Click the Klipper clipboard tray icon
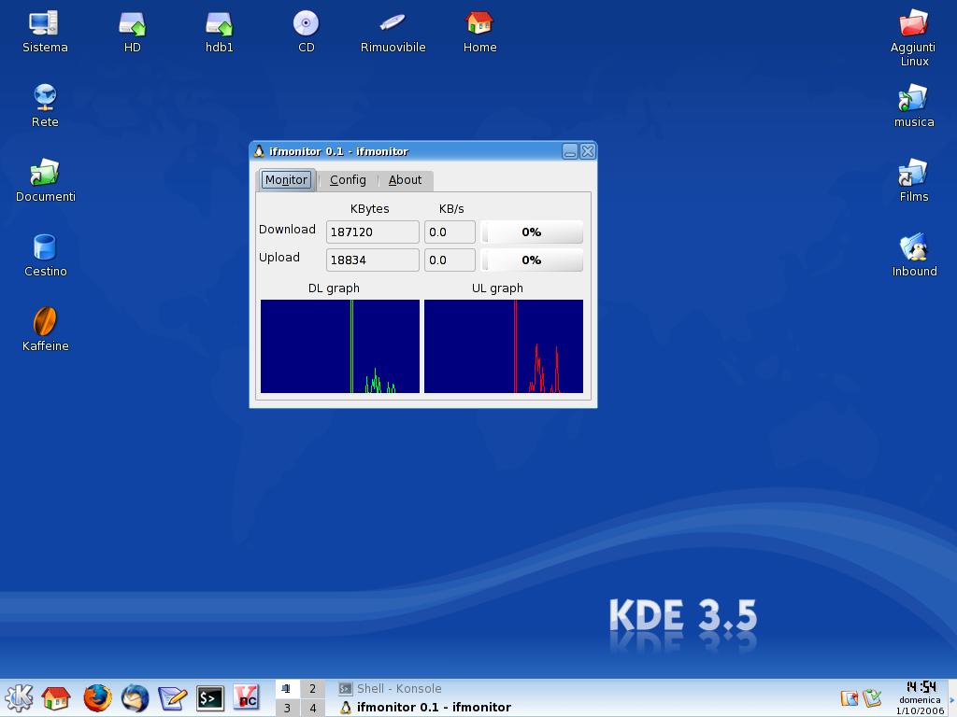Screen dimensions: 957x717 (849, 697)
